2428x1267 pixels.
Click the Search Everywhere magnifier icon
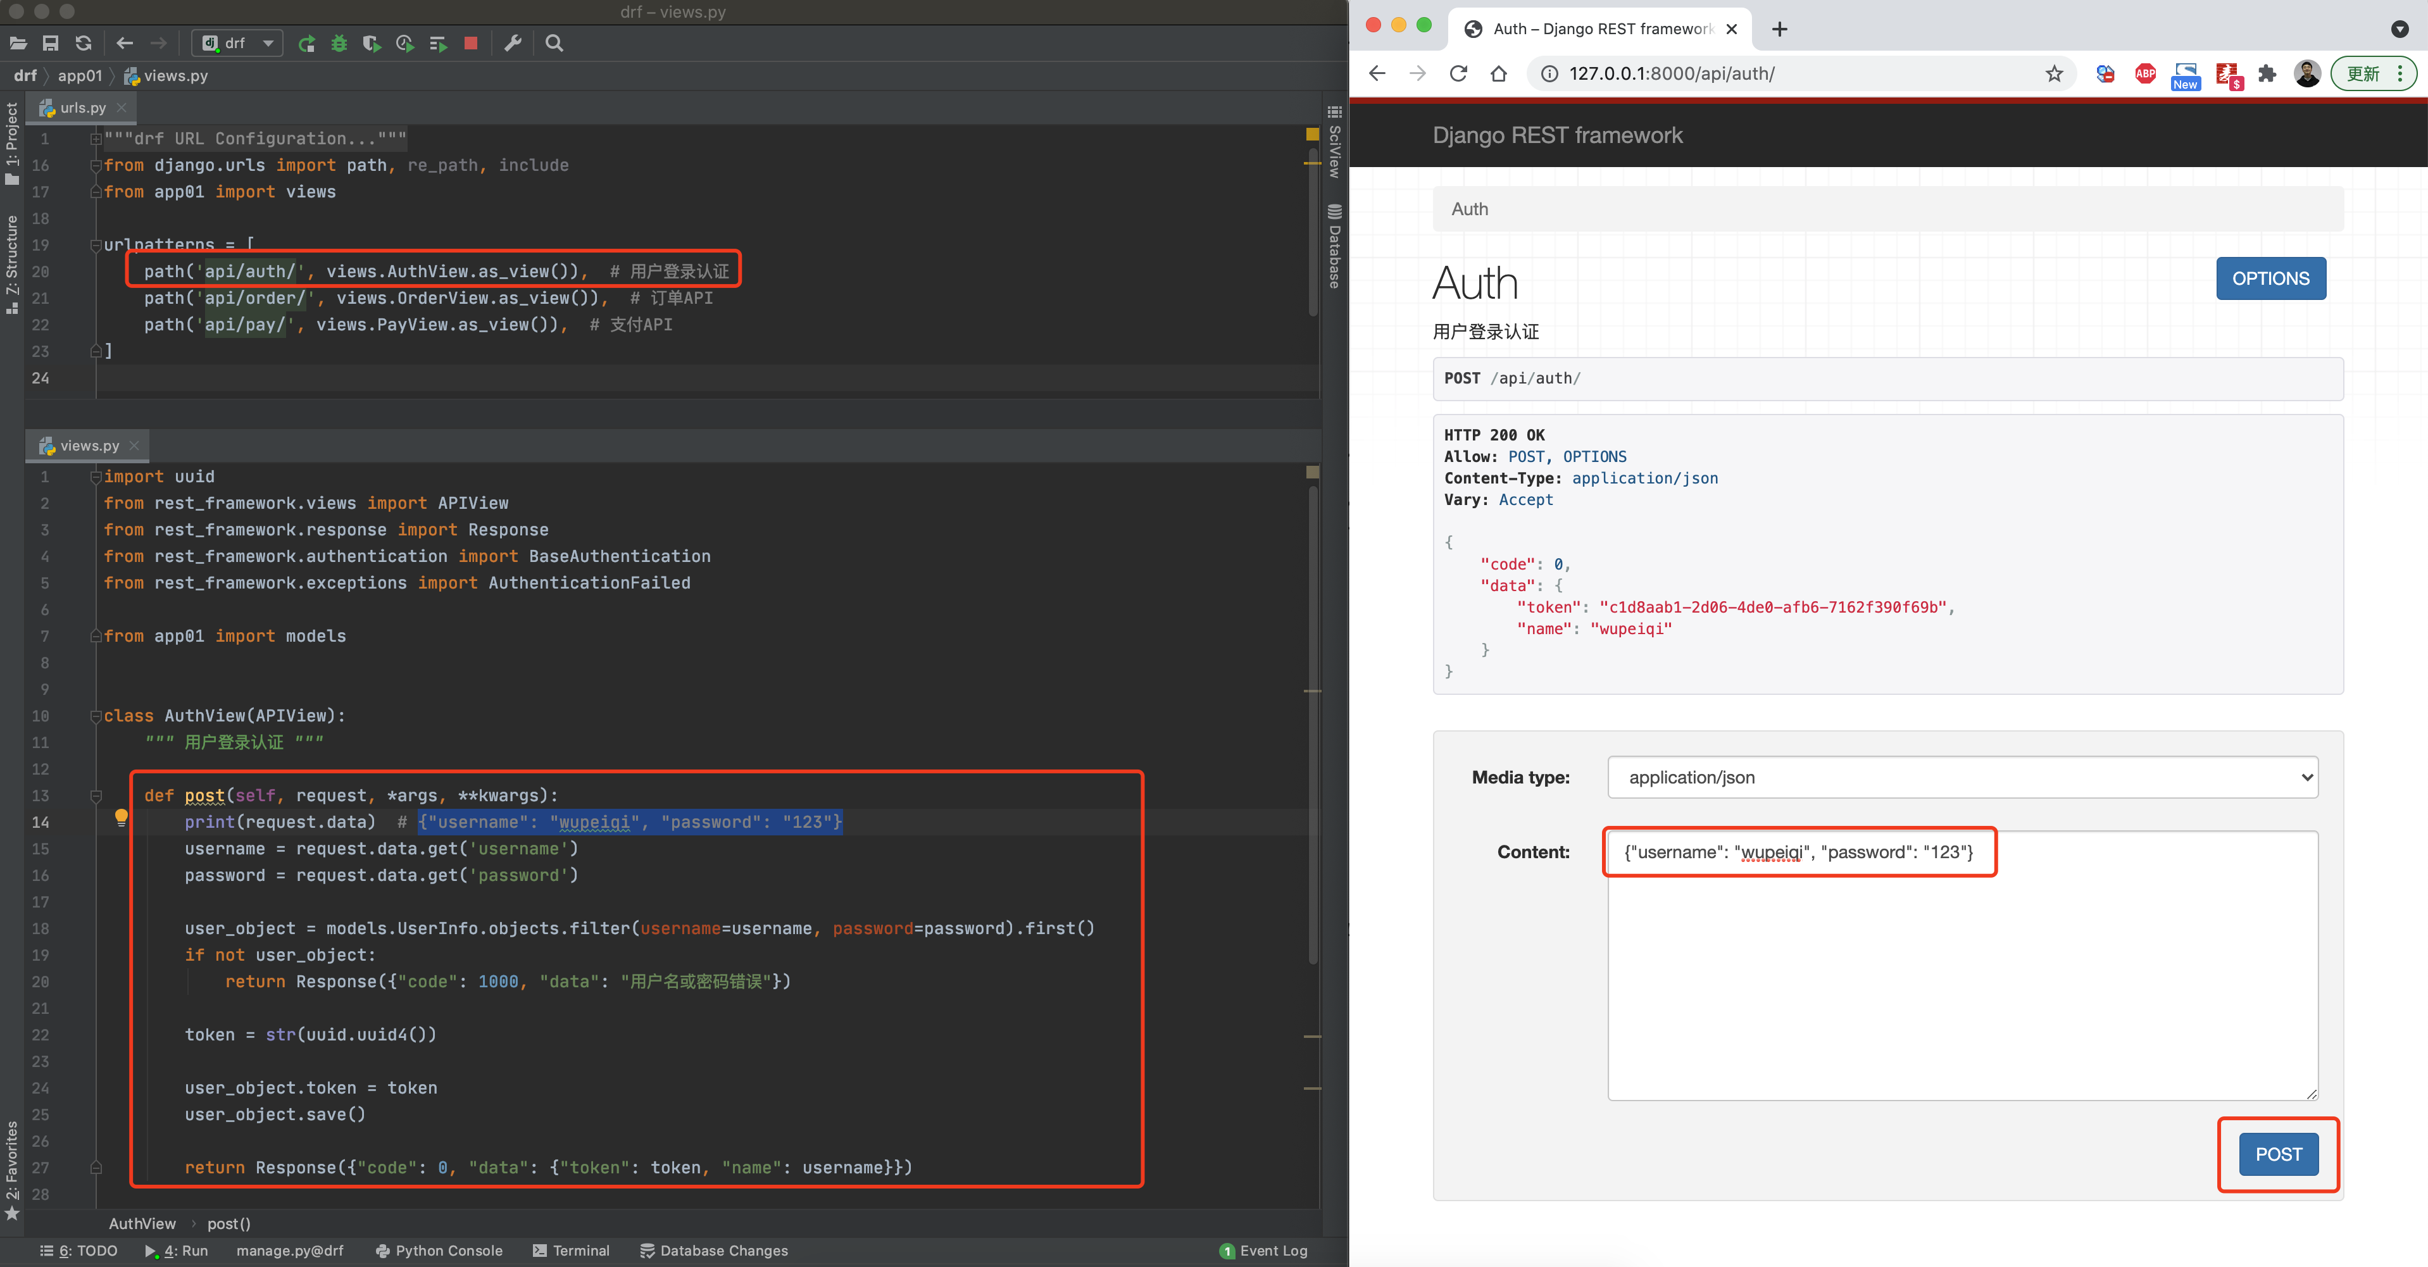(x=554, y=44)
